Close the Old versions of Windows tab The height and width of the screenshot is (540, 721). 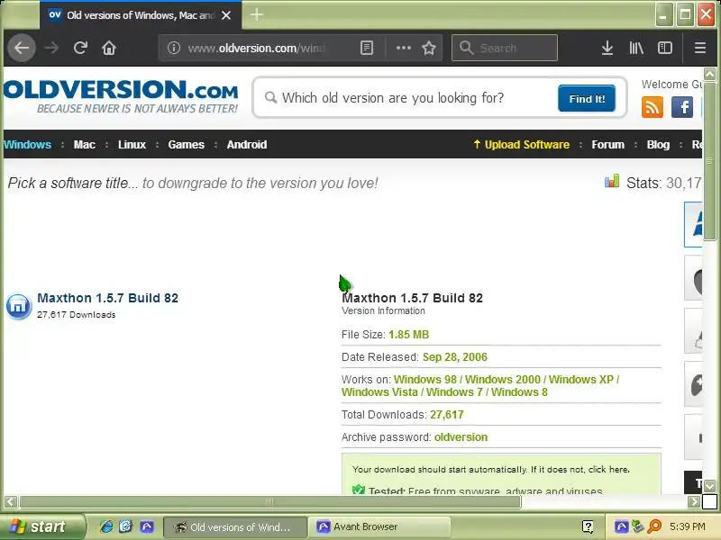(x=226, y=15)
